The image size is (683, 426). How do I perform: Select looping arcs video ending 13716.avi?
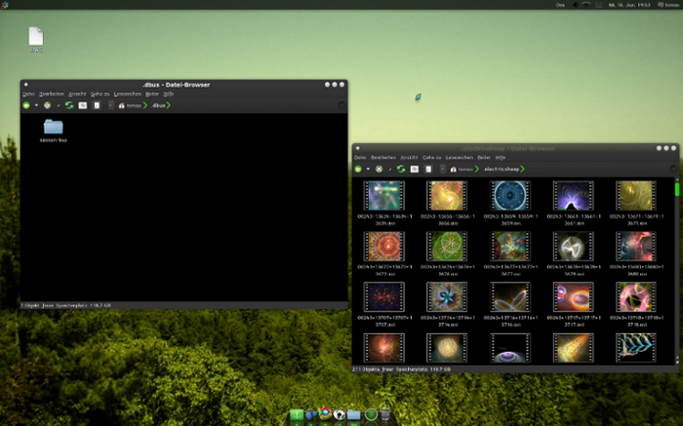coord(510,297)
